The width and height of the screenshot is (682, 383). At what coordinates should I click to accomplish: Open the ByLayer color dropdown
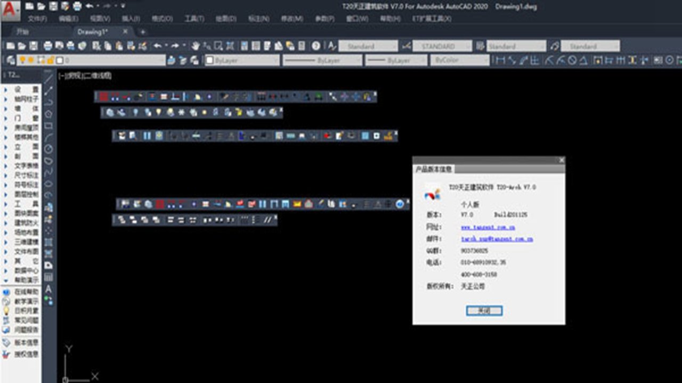[x=242, y=60]
